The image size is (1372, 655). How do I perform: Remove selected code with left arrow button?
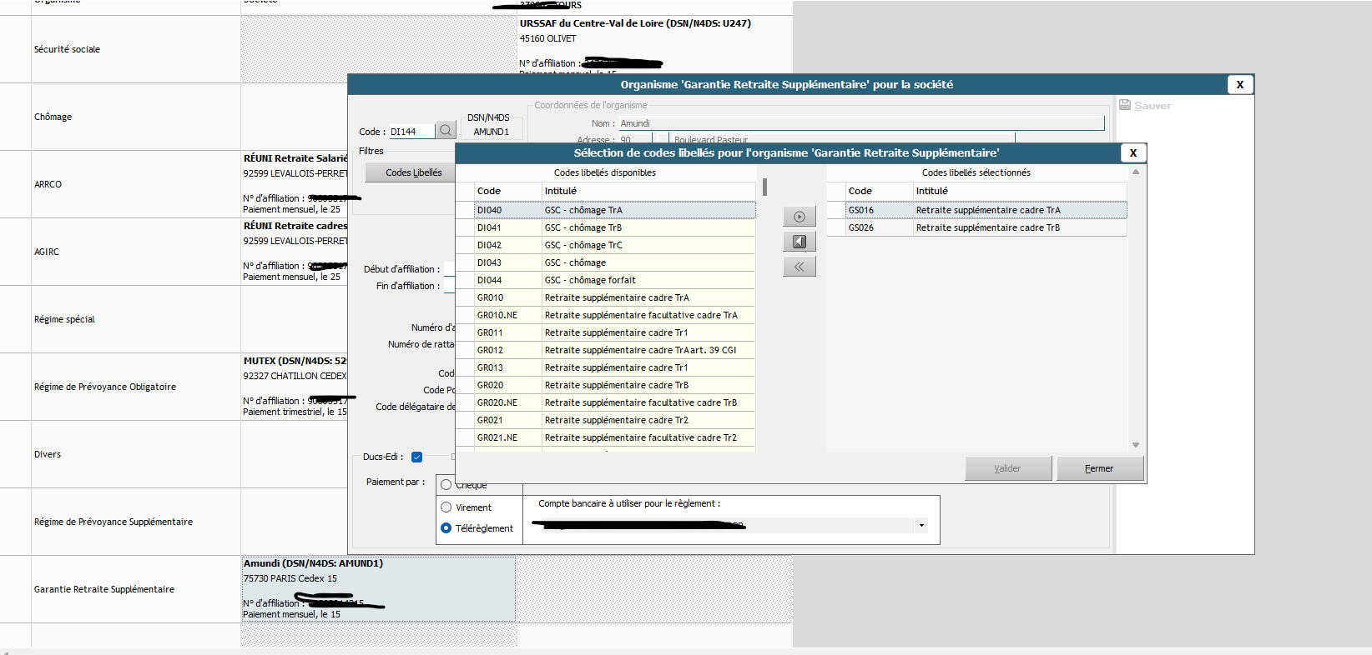[799, 242]
